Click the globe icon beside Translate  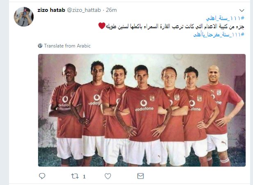click(x=40, y=46)
